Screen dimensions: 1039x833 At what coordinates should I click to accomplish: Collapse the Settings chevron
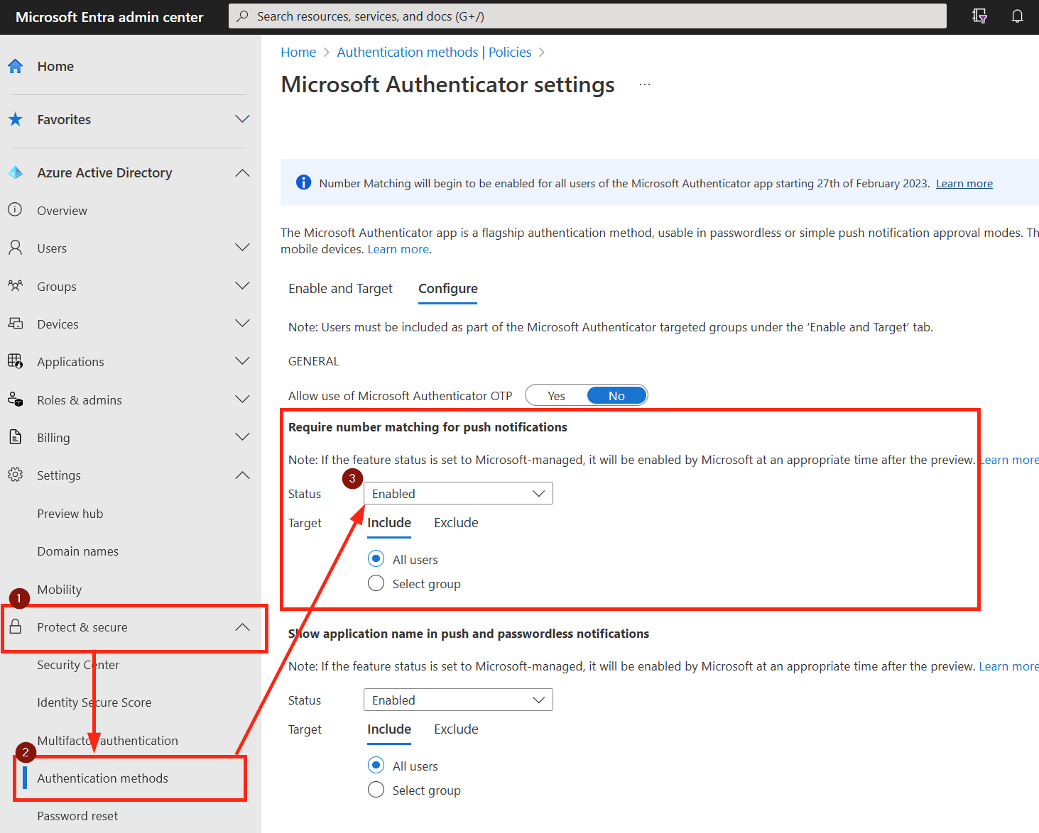(242, 475)
